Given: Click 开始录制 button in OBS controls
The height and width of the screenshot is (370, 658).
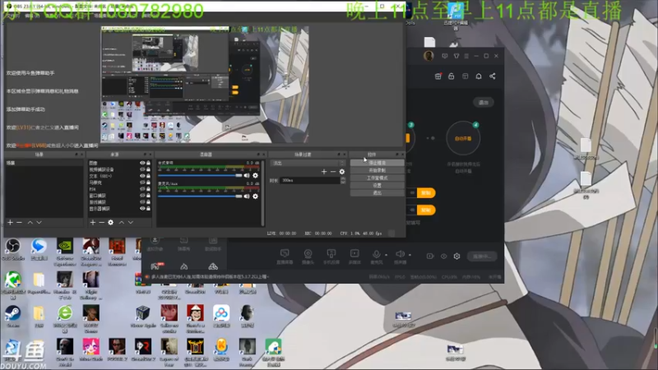Looking at the screenshot, I should [x=378, y=170].
